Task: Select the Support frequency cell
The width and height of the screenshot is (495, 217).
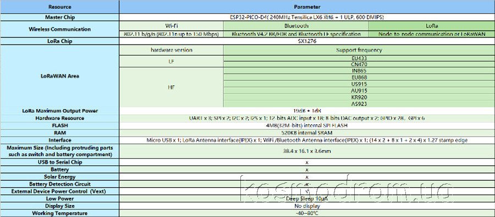Action: coord(359,50)
